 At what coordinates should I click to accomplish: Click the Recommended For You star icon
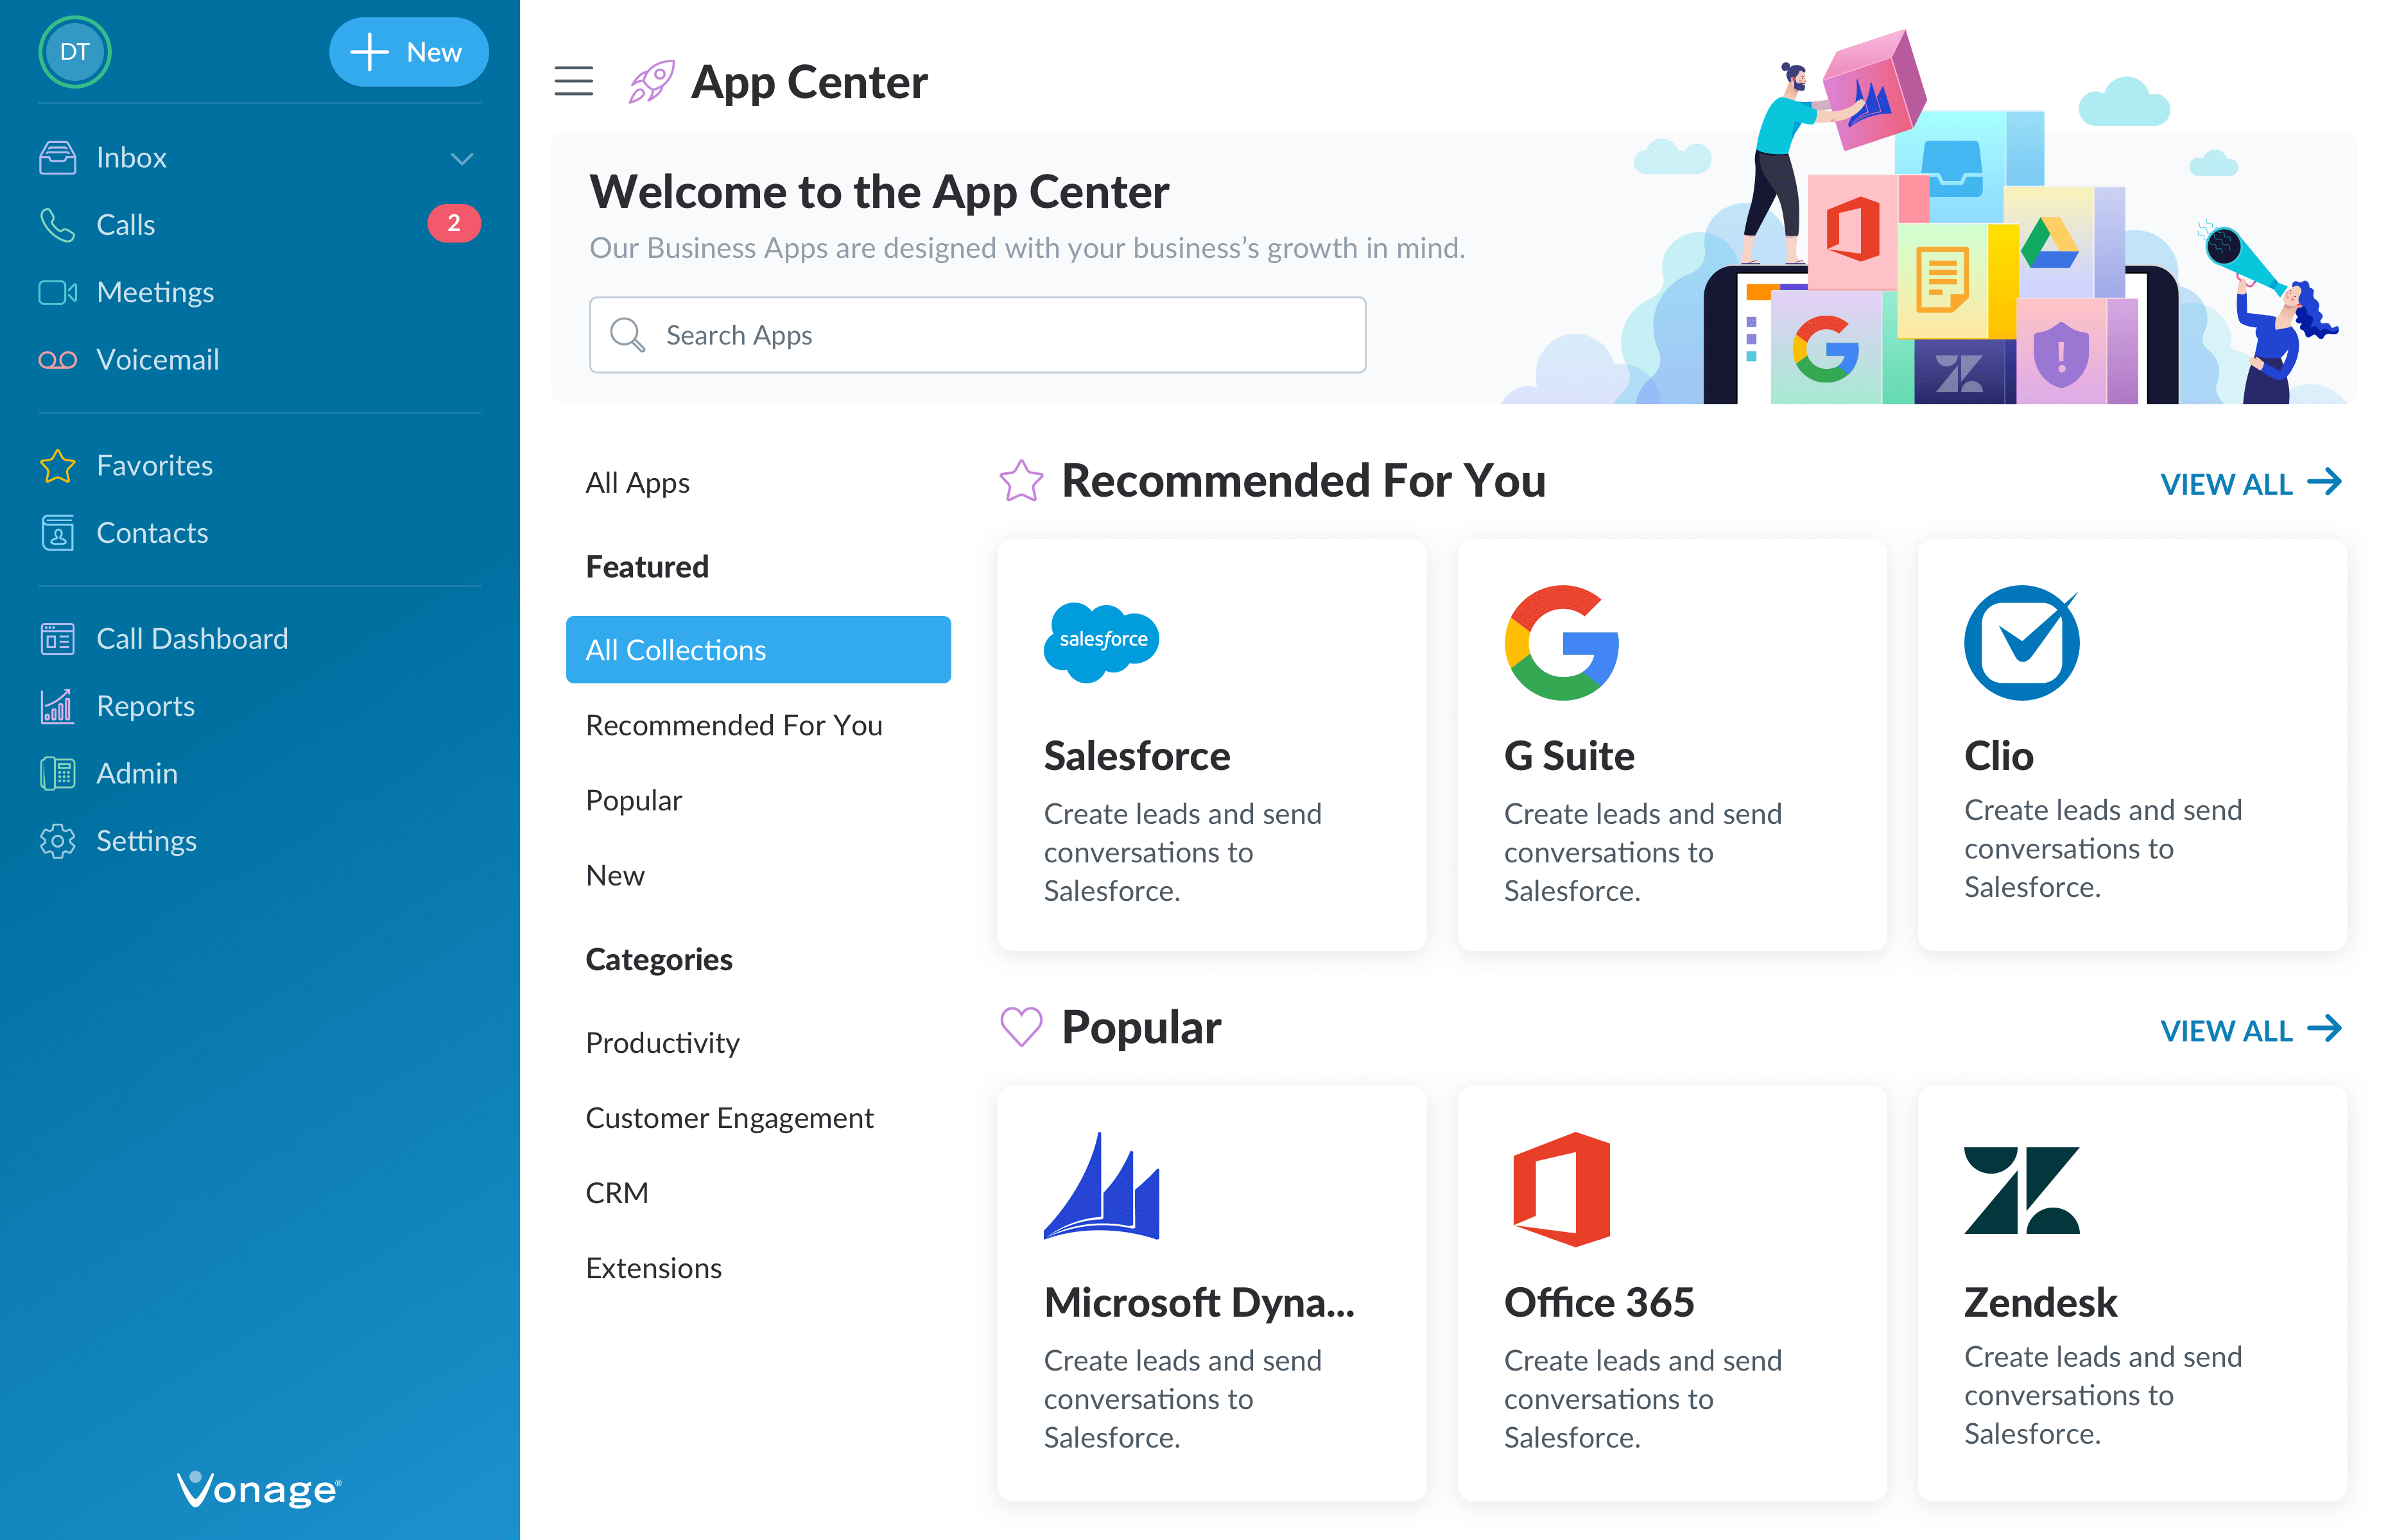pyautogui.click(x=1021, y=481)
